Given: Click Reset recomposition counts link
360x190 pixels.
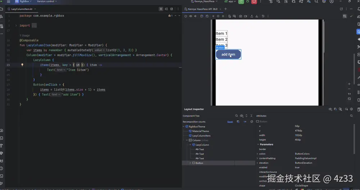Looking at the screenshot, I should coord(230,122).
